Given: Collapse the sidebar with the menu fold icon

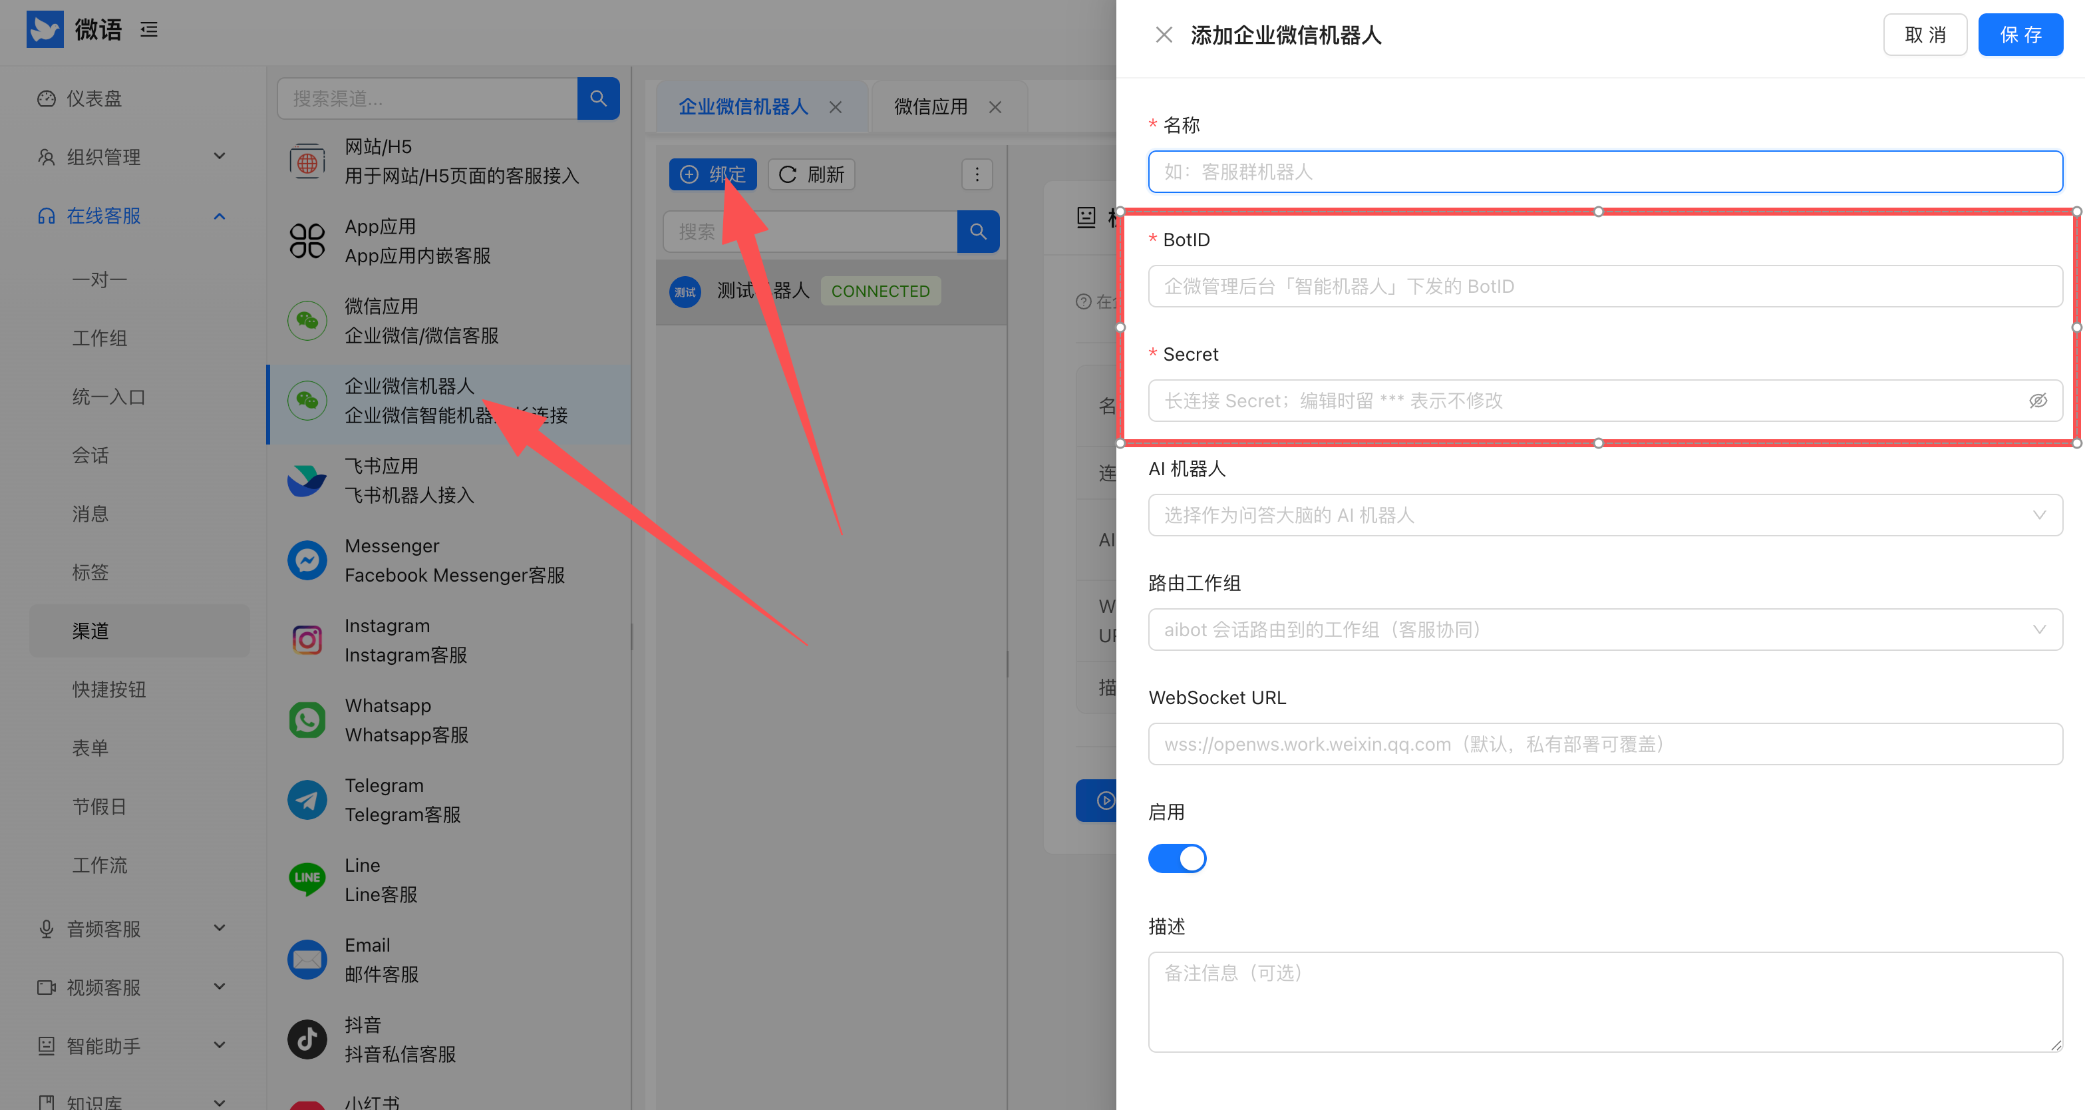Looking at the screenshot, I should point(149,30).
